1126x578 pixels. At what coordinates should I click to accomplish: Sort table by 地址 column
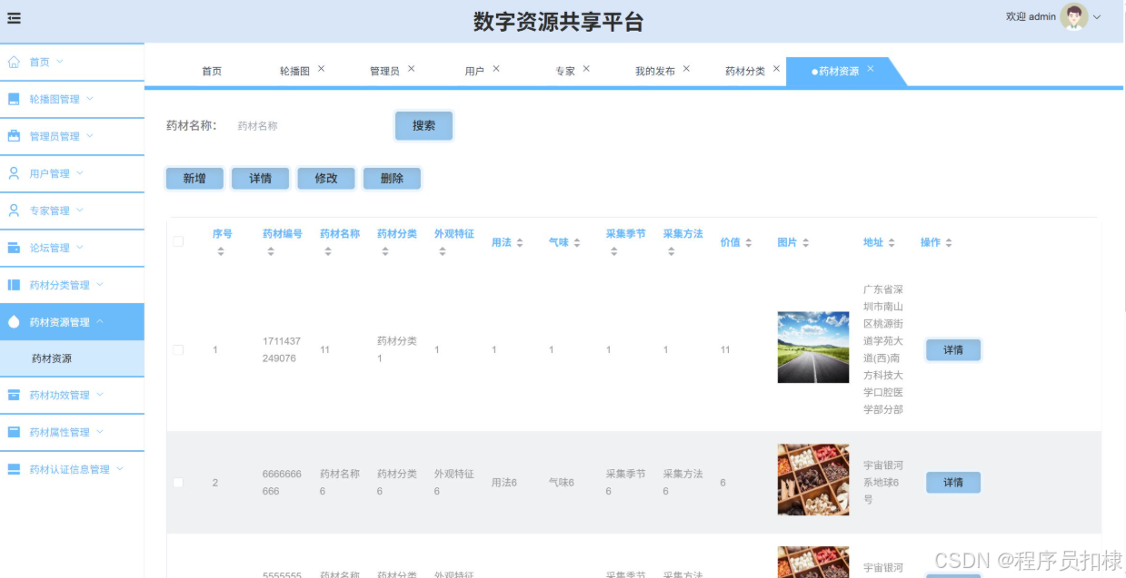[892, 243]
